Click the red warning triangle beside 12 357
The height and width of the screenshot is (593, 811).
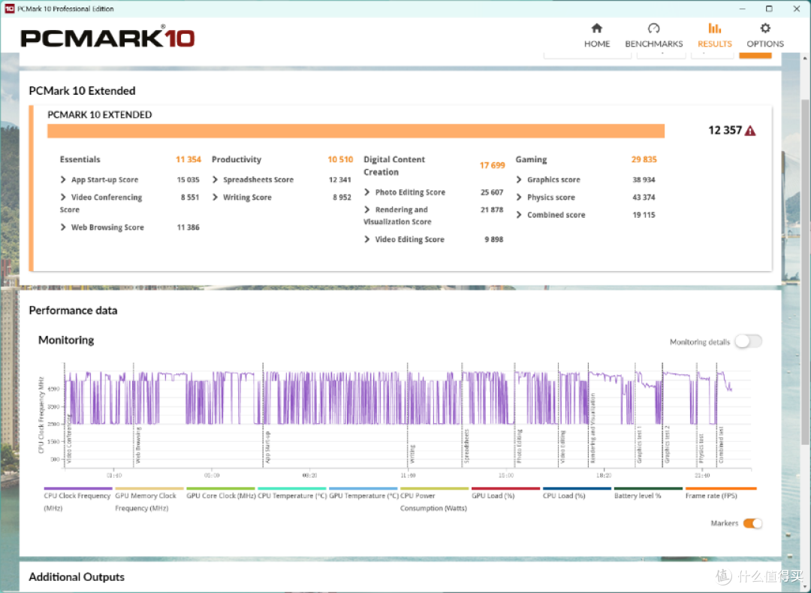(x=750, y=131)
